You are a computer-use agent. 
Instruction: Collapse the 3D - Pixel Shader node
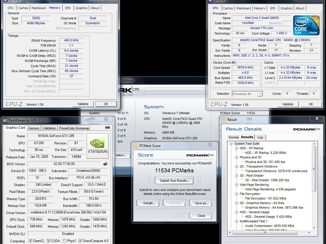coord(236,176)
